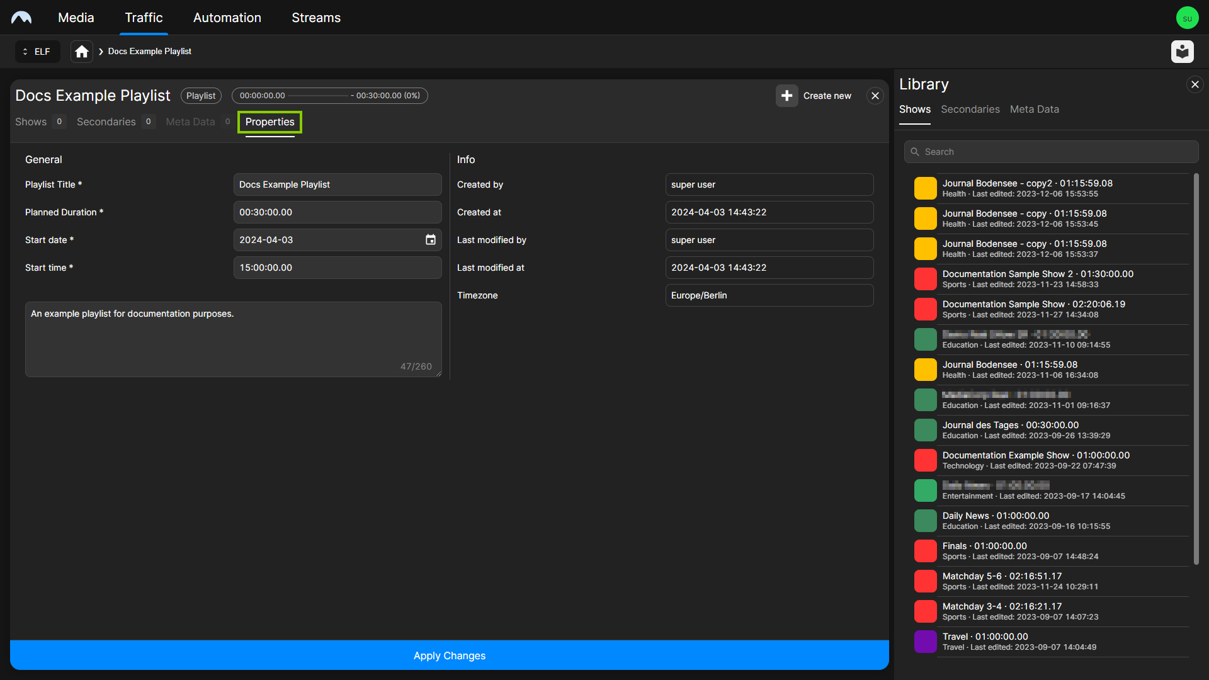Open the ELF channel selector dropdown
The image size is (1209, 680).
pyautogui.click(x=37, y=52)
